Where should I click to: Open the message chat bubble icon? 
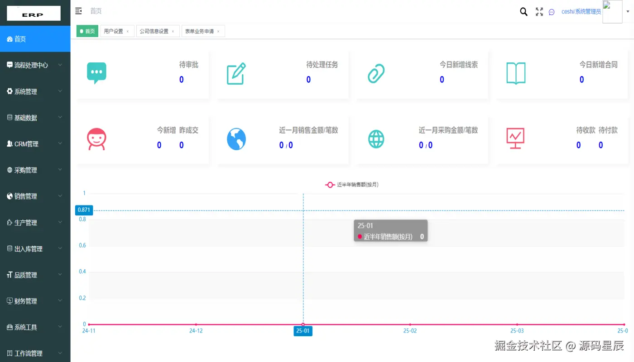(552, 12)
